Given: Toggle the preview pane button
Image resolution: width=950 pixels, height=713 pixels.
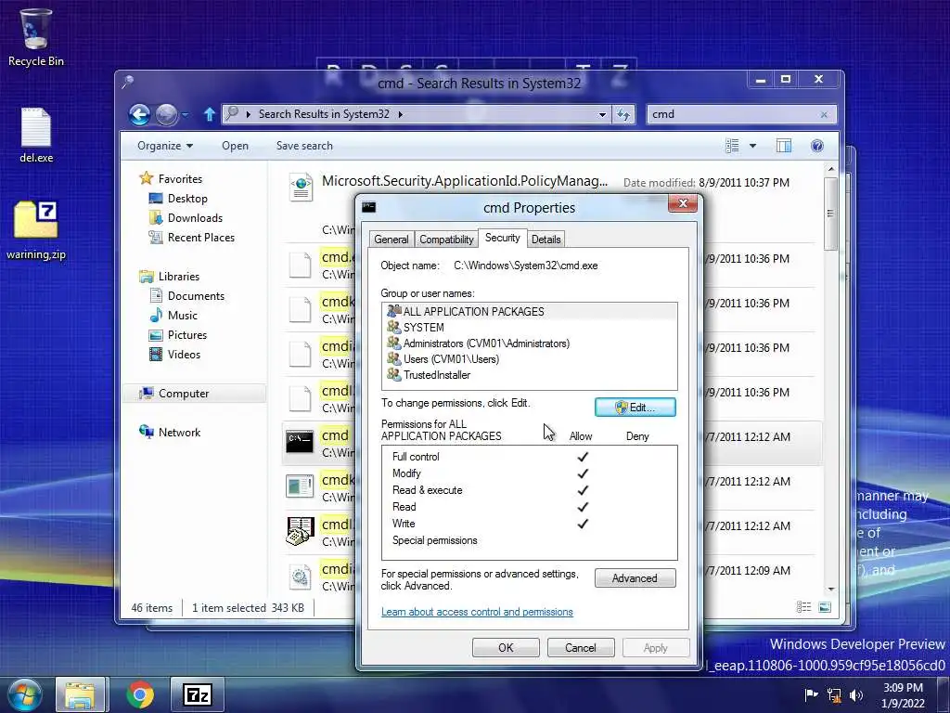Looking at the screenshot, I should [783, 146].
